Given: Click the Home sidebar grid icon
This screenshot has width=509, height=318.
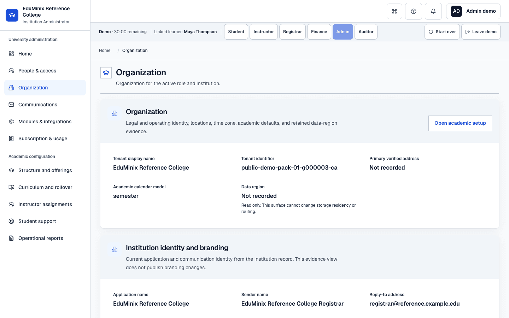Looking at the screenshot, I should [11, 54].
